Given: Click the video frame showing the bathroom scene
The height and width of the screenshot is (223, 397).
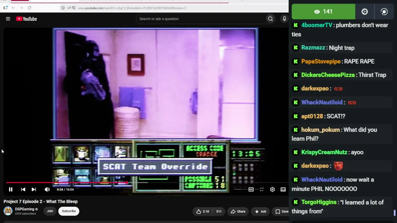Looking at the screenshot, I should (x=155, y=84).
